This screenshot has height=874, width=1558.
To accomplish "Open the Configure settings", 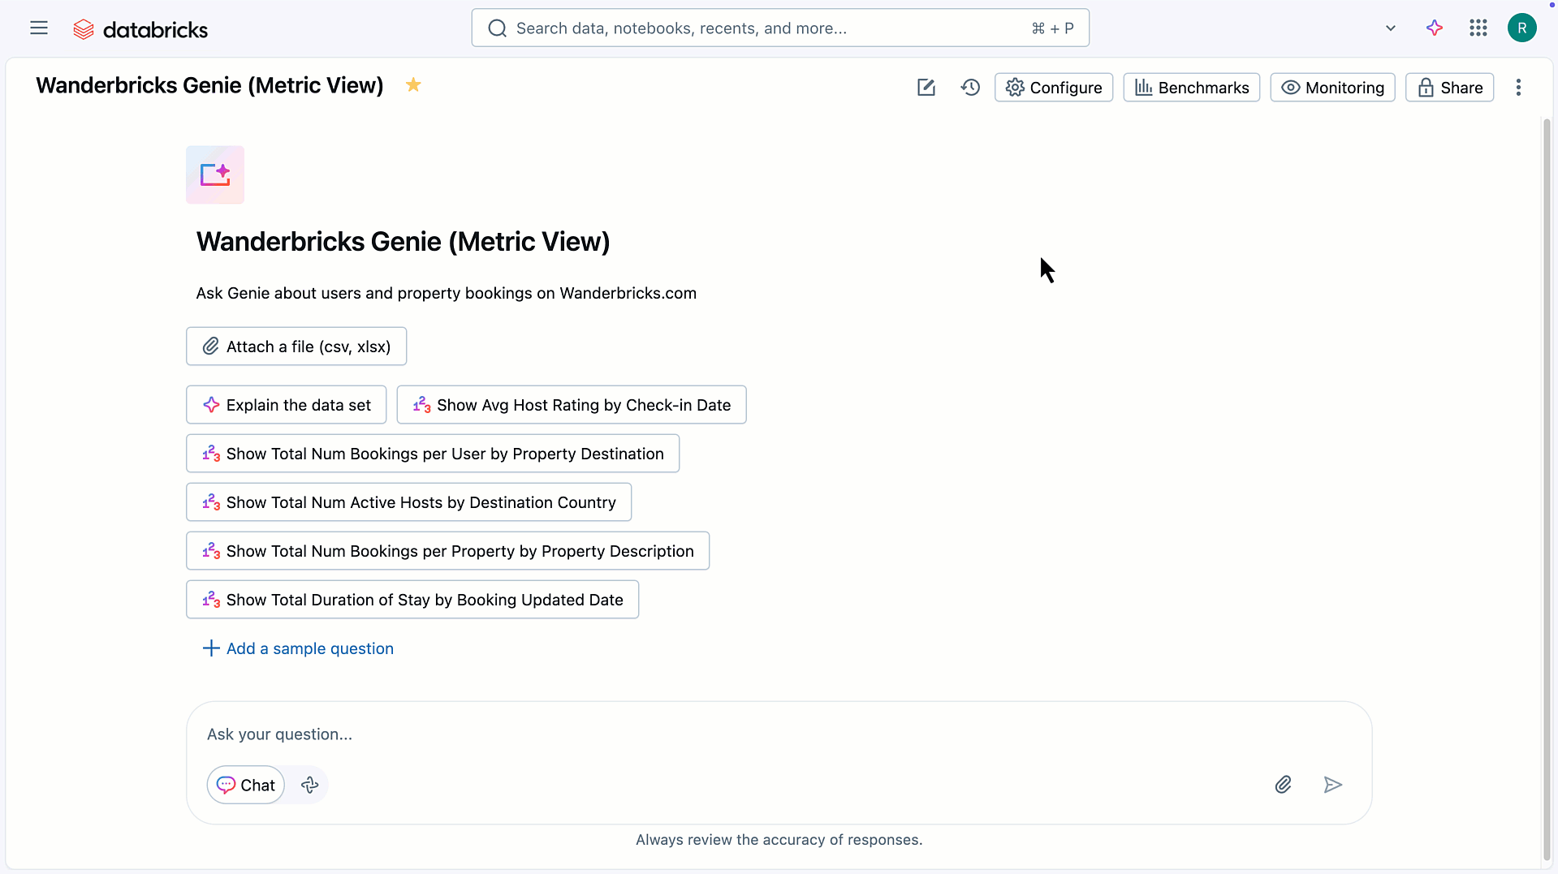I will 1053,88.
